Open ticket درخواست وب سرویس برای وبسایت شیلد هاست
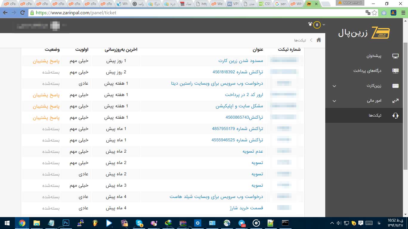Viewport: 408px width, 229px height. 217,196
